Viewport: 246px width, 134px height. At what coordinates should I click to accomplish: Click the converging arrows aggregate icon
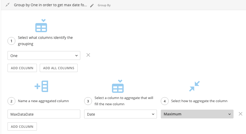[x=194, y=86]
